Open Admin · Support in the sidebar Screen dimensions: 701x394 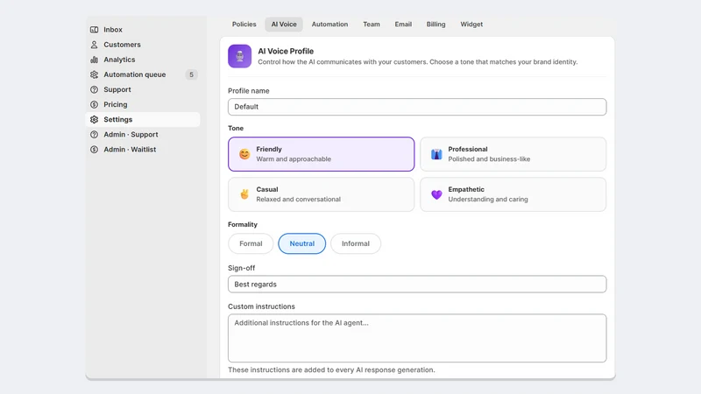[143, 135]
